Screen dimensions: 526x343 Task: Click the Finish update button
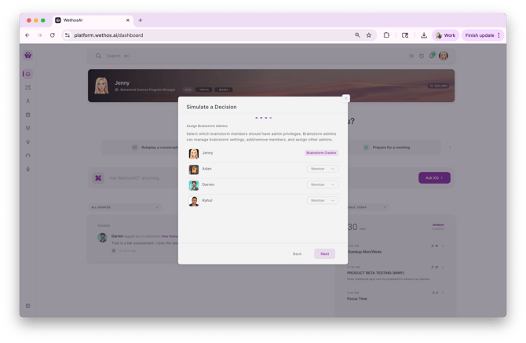[x=482, y=35]
